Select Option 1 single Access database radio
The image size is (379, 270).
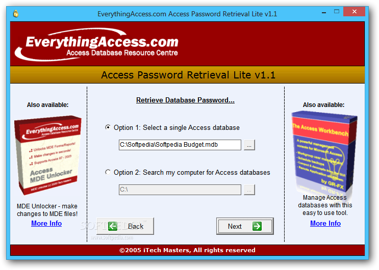[x=108, y=127]
